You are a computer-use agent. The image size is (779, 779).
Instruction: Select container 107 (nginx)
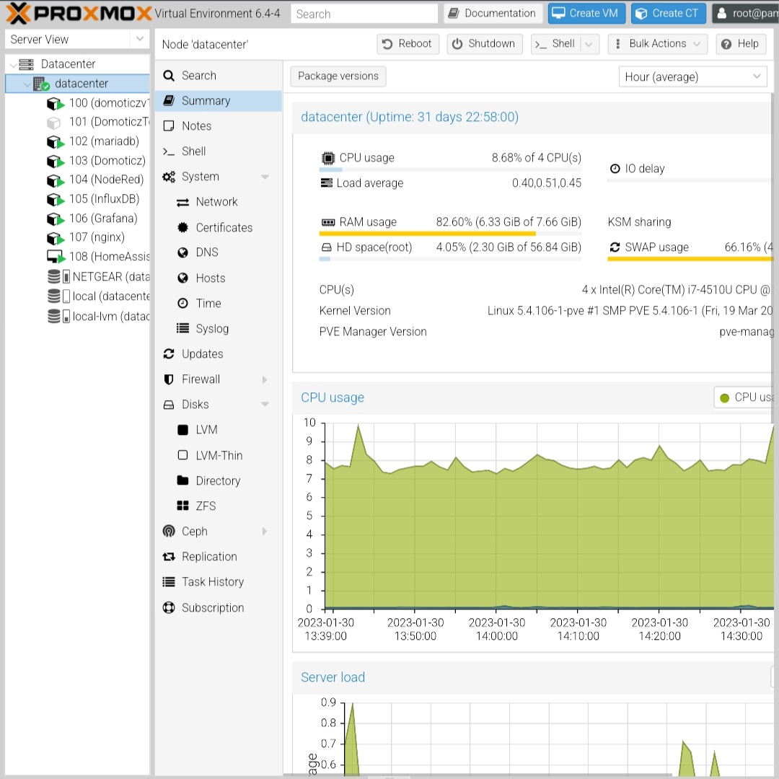click(x=85, y=237)
